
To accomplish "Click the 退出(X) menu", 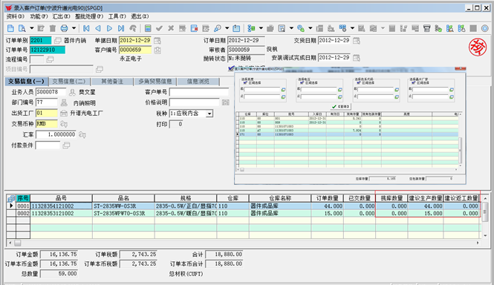I will pyautogui.click(x=140, y=16).
